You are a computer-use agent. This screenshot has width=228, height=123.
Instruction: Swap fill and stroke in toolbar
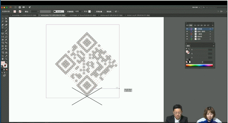click(x=7, y=62)
